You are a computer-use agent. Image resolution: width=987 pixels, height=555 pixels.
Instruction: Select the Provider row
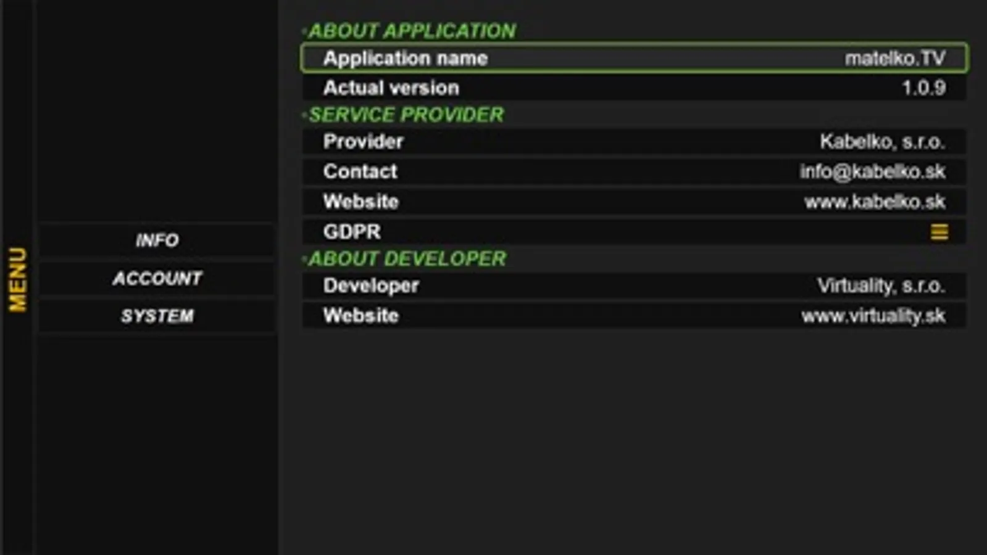click(x=634, y=141)
